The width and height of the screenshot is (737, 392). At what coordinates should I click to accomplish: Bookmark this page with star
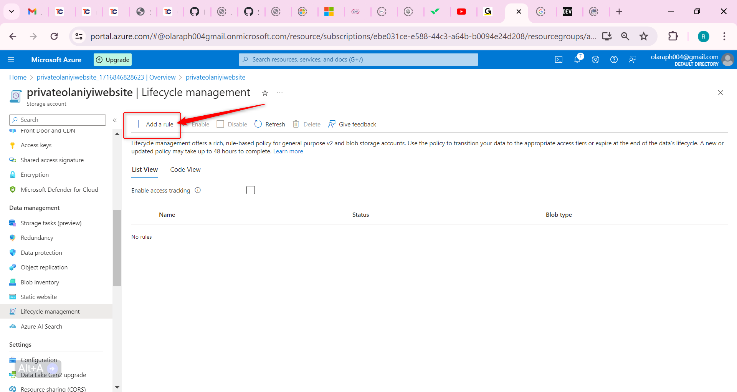click(644, 37)
